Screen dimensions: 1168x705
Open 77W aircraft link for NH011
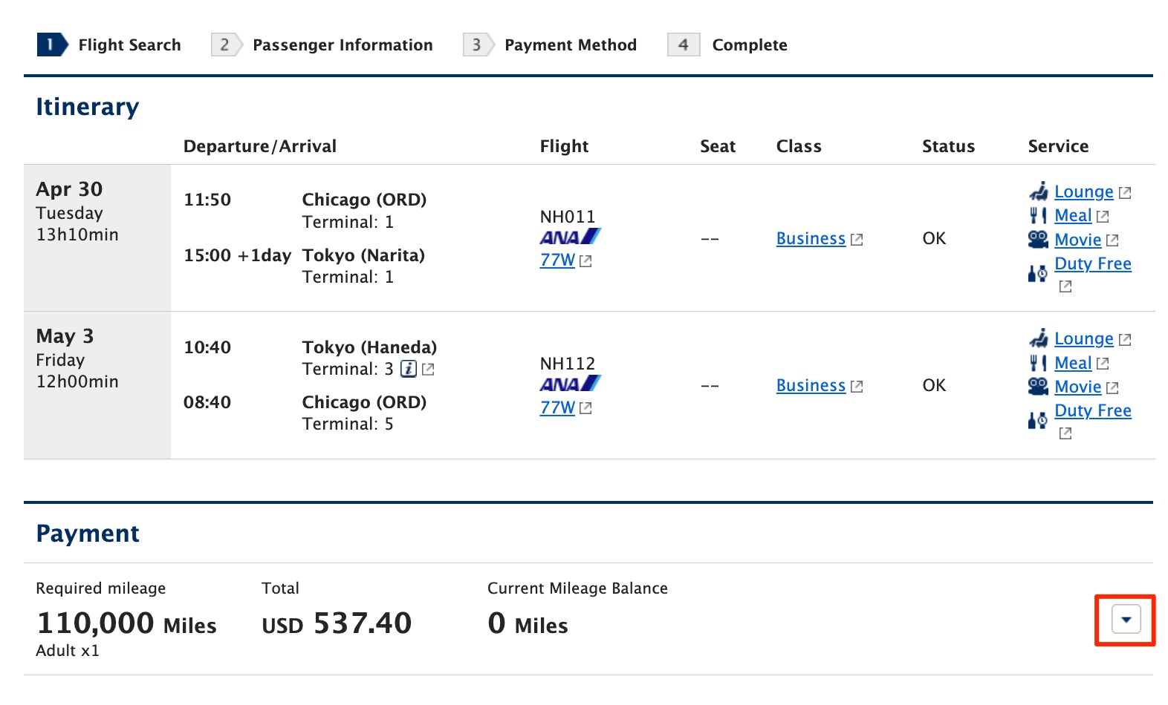tap(557, 260)
